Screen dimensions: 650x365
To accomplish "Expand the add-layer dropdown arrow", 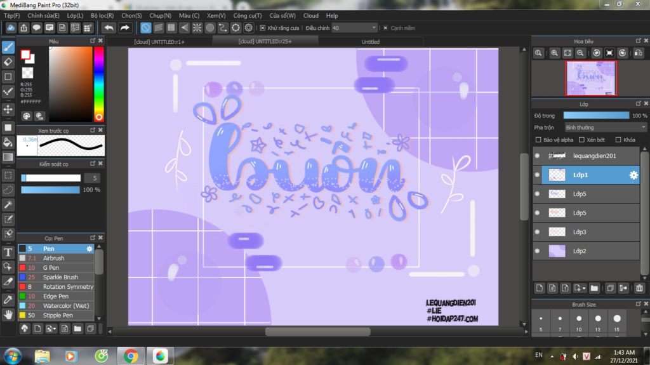I will pos(584,288).
